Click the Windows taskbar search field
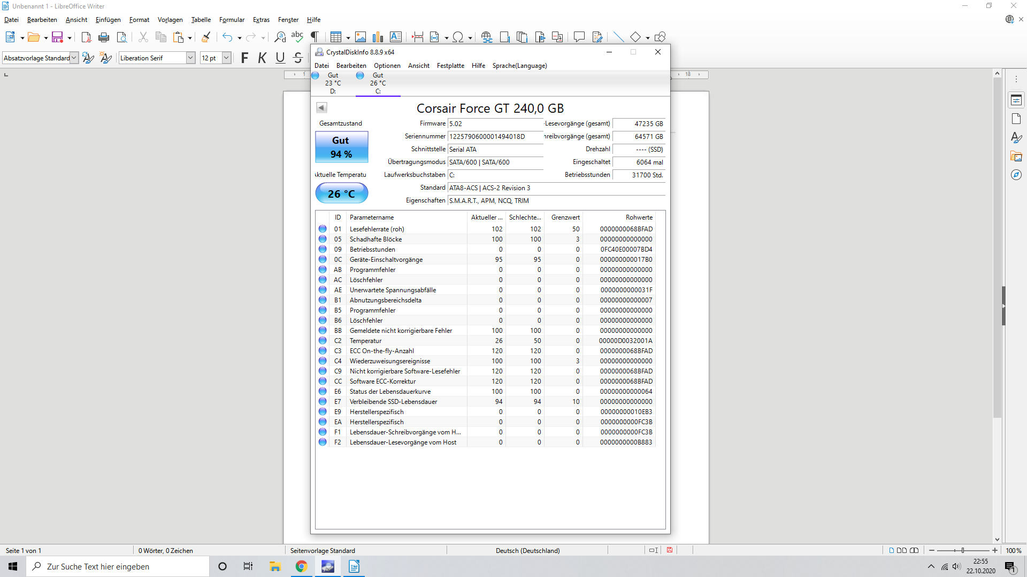The width and height of the screenshot is (1027, 577). (118, 566)
